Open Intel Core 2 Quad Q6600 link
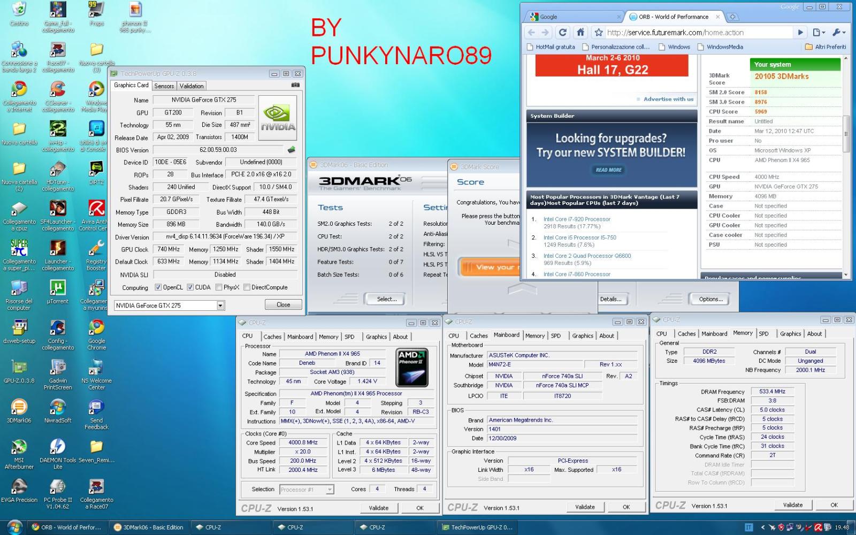856x535 pixels. (587, 256)
